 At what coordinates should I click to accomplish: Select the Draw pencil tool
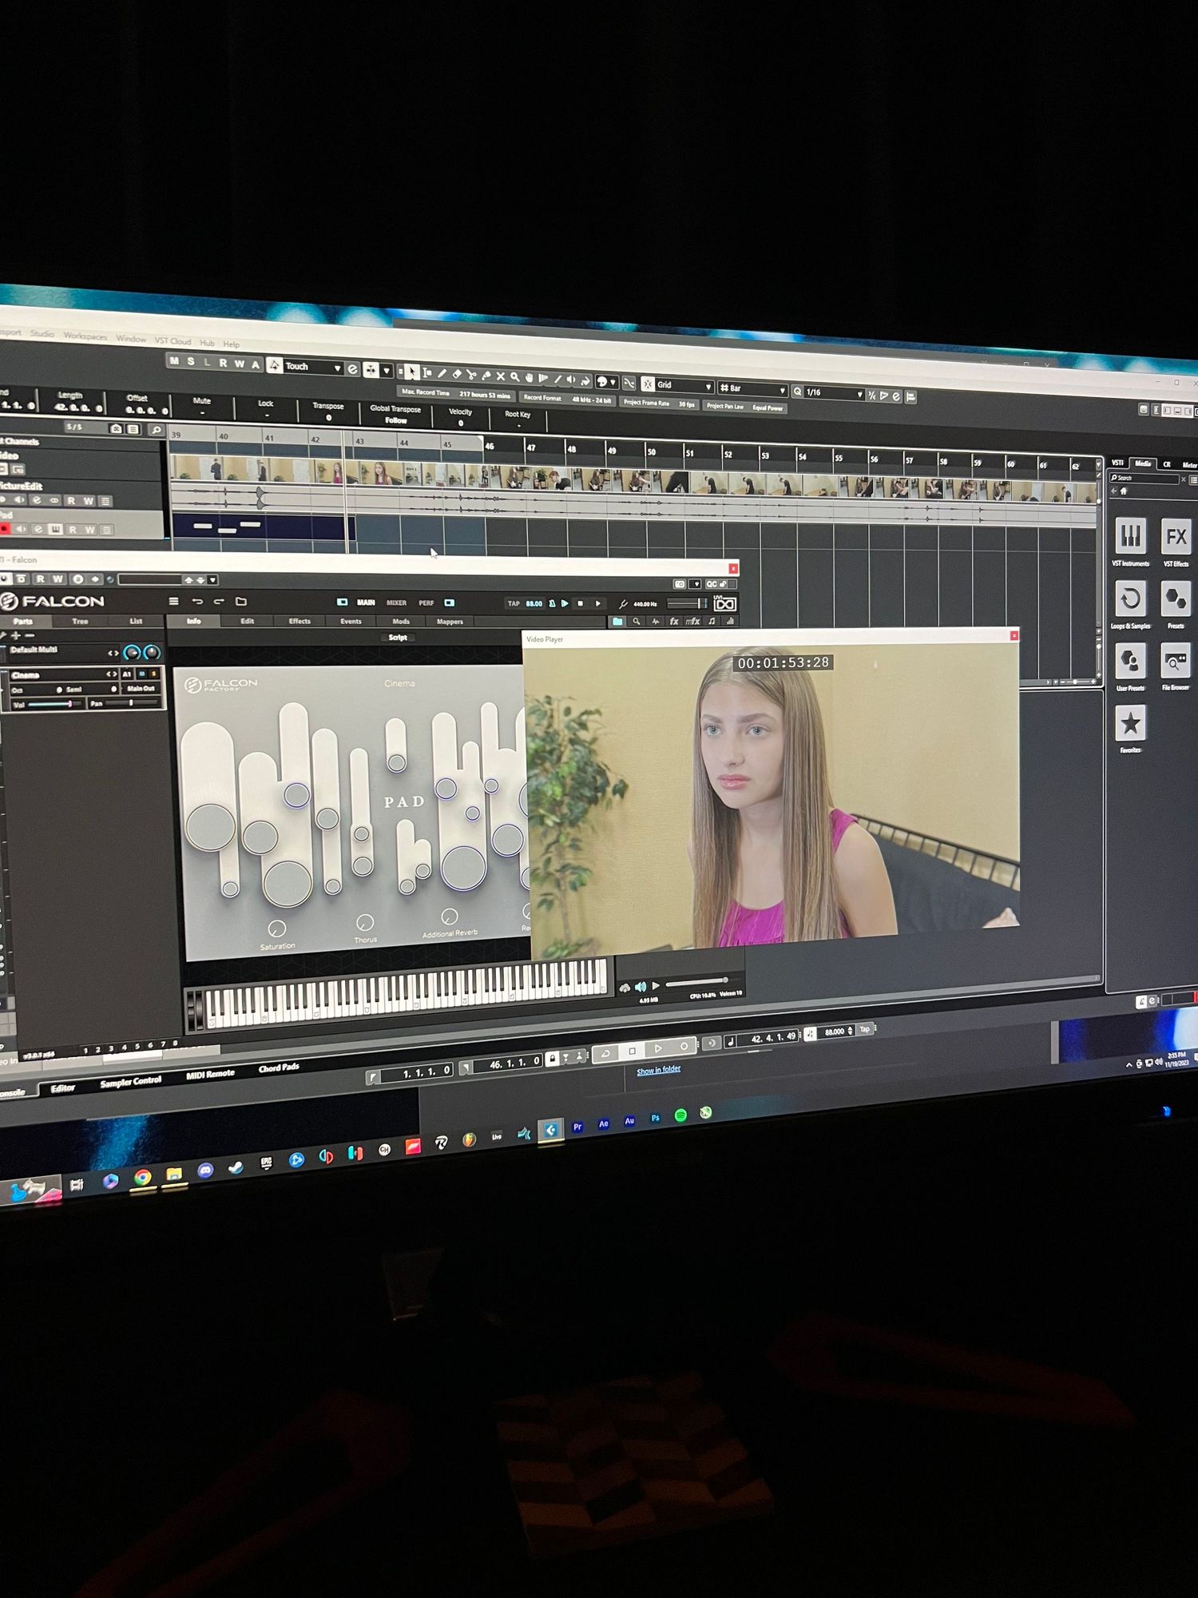[x=442, y=373]
